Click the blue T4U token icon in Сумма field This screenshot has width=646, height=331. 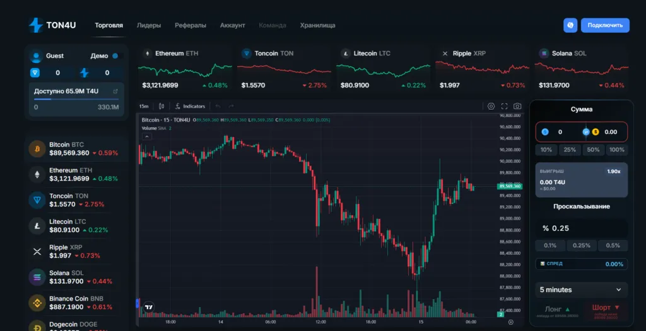(545, 132)
